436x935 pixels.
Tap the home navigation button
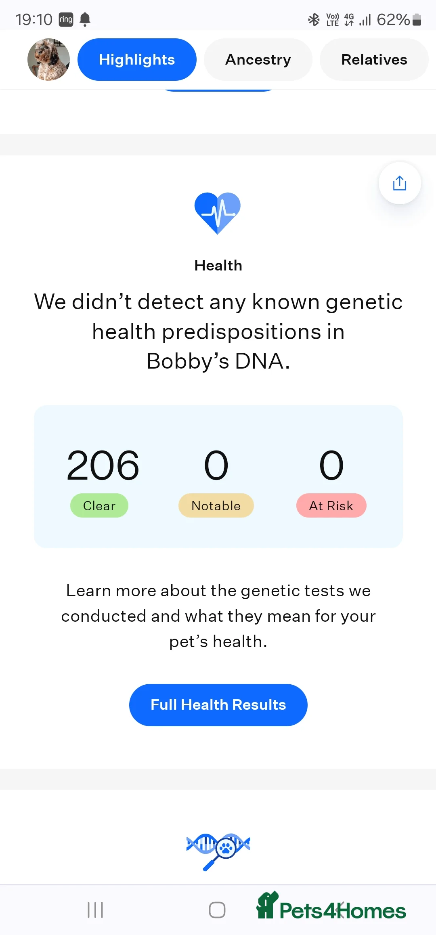click(x=217, y=910)
